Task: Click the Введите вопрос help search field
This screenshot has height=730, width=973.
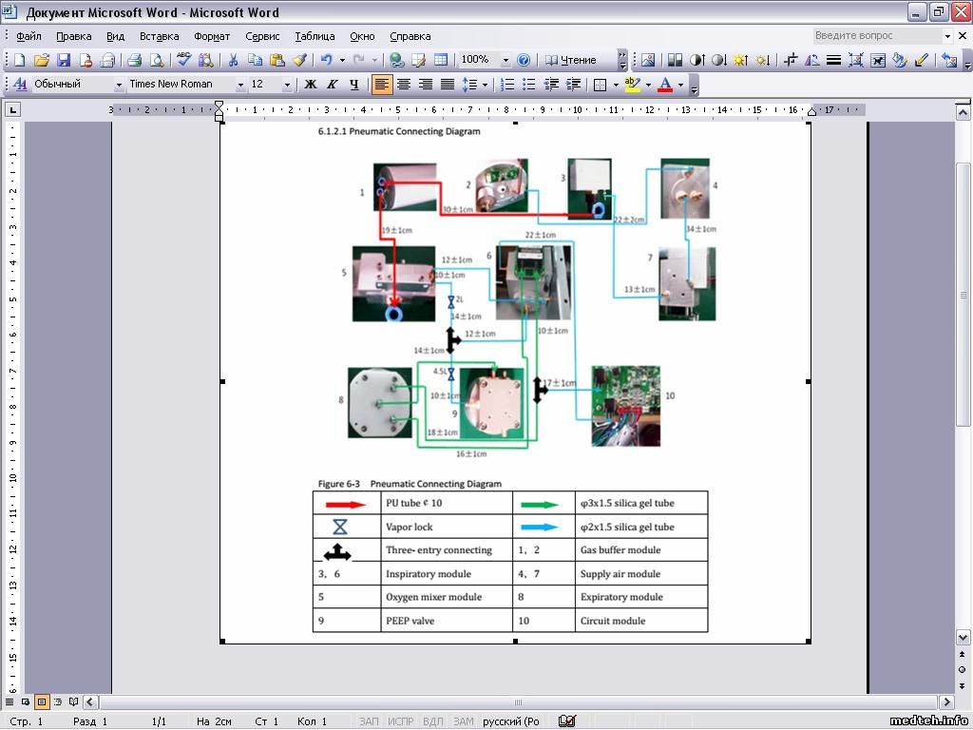Action: (875, 36)
